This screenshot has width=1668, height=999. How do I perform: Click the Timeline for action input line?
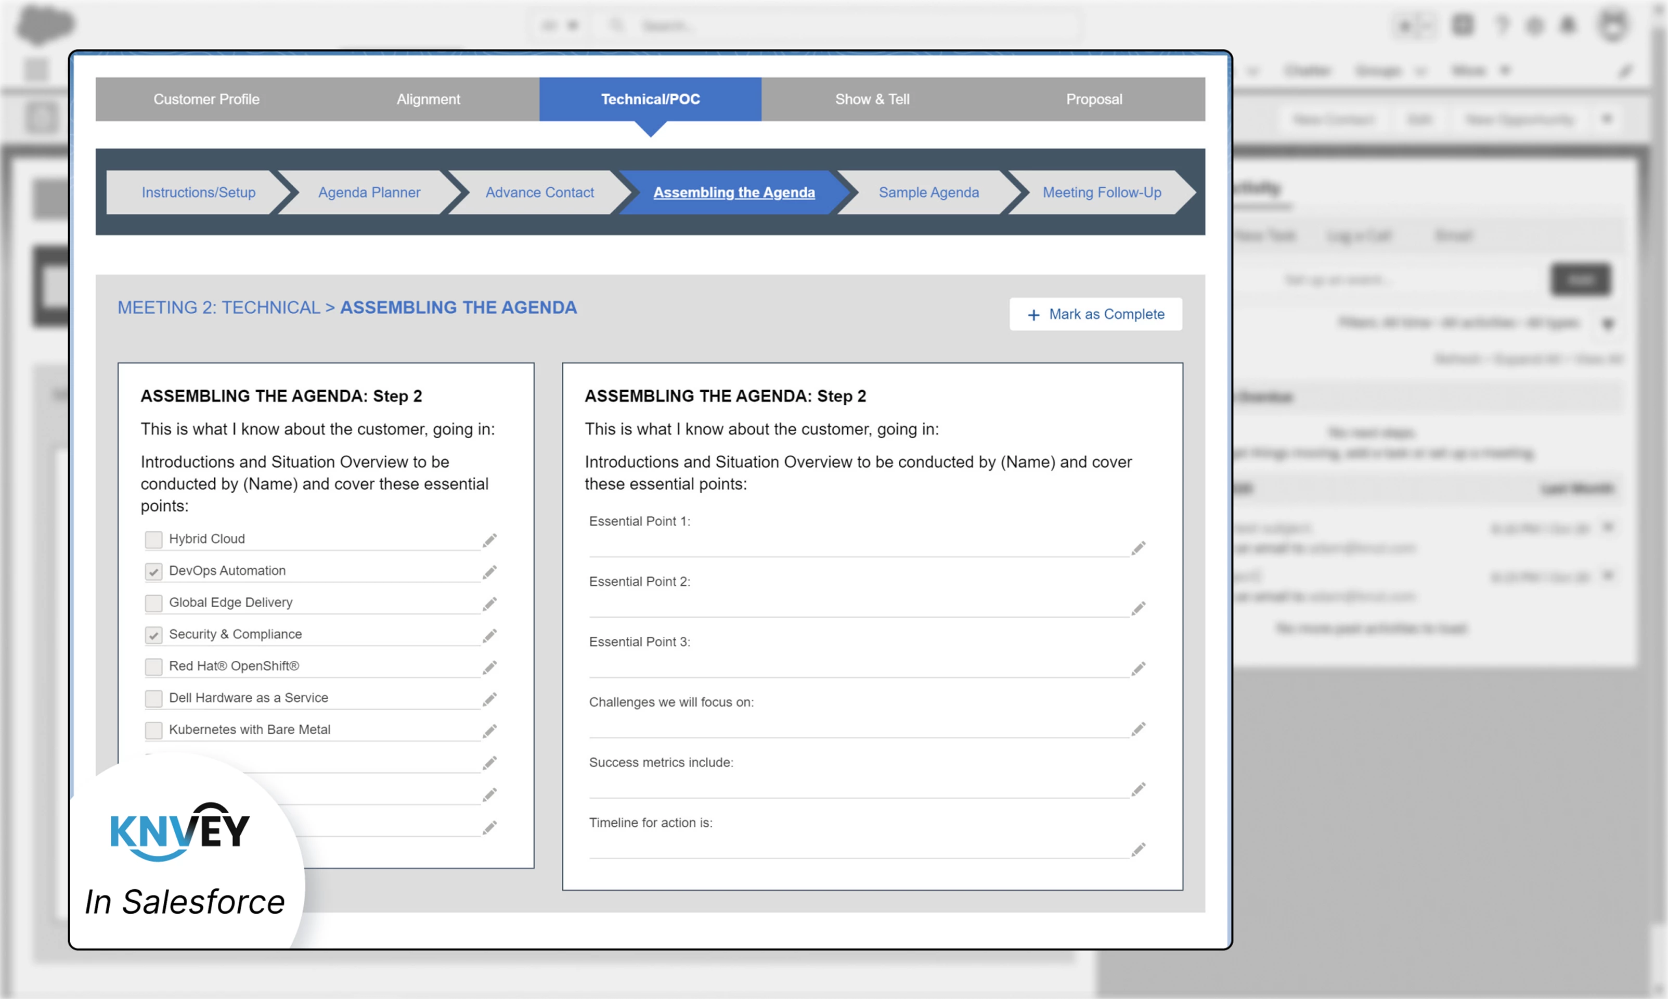pyautogui.click(x=859, y=848)
